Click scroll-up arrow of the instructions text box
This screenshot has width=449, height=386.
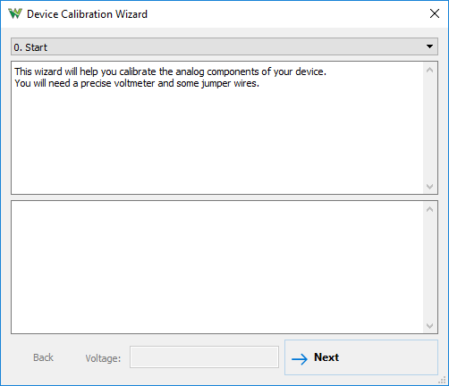tap(429, 71)
